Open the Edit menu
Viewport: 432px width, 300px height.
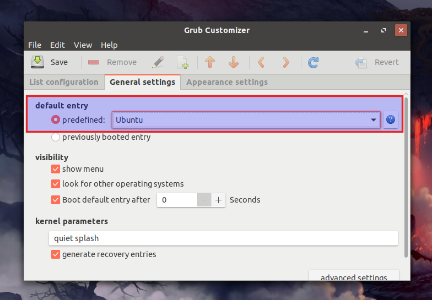tap(57, 45)
